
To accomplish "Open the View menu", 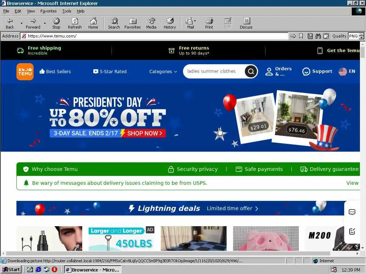I will click(31, 11).
